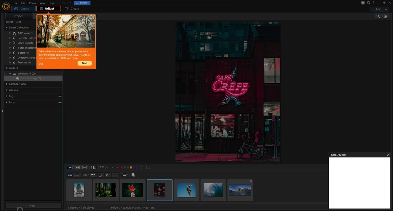
Task: Apply the yellow color label
Action: tap(131, 167)
